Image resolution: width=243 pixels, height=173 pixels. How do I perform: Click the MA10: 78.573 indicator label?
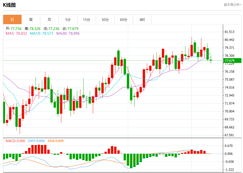[42, 33]
